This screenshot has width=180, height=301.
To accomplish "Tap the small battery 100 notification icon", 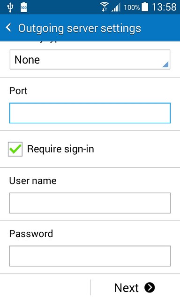I will [x=24, y=8].
